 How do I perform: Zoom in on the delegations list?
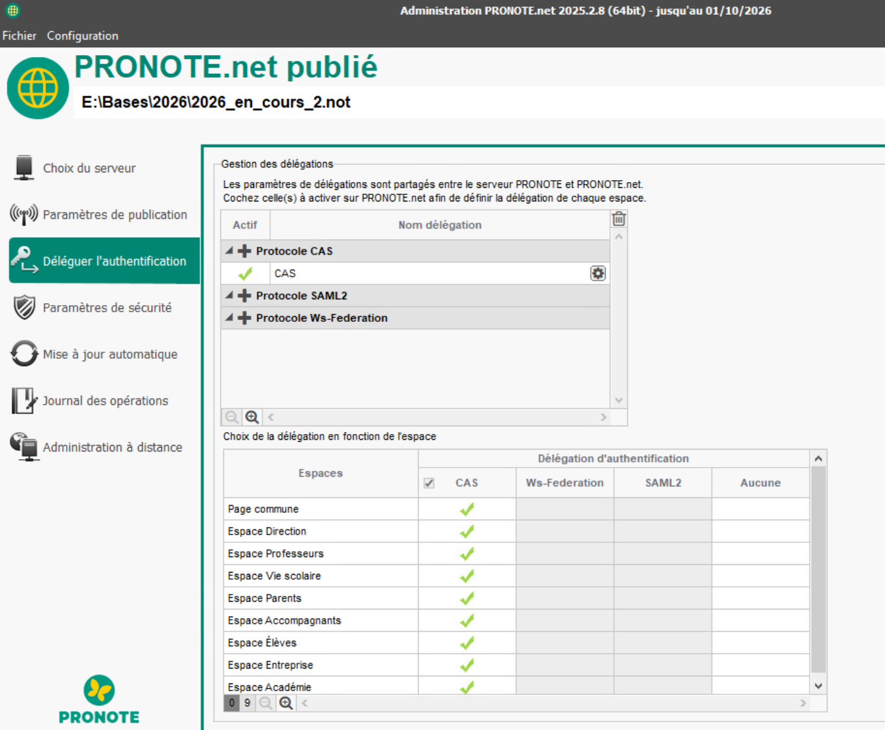tap(252, 417)
